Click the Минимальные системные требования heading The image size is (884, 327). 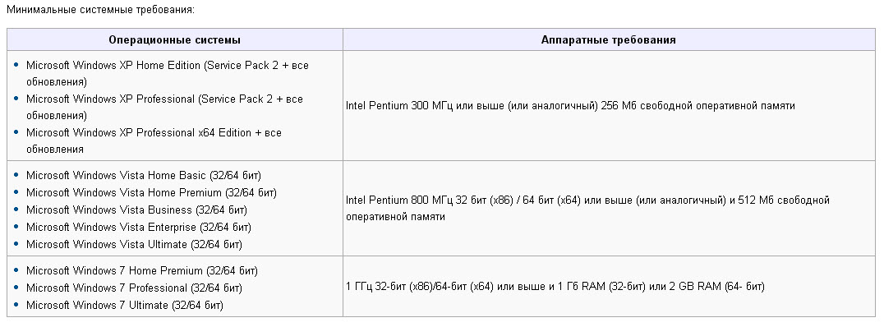[x=100, y=10]
